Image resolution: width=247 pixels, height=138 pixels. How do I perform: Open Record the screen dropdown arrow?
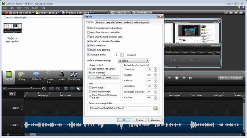point(33,13)
